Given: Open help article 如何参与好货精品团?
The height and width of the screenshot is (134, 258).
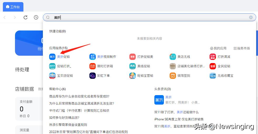Looking at the screenshot, I should pyautogui.click(x=64, y=117).
